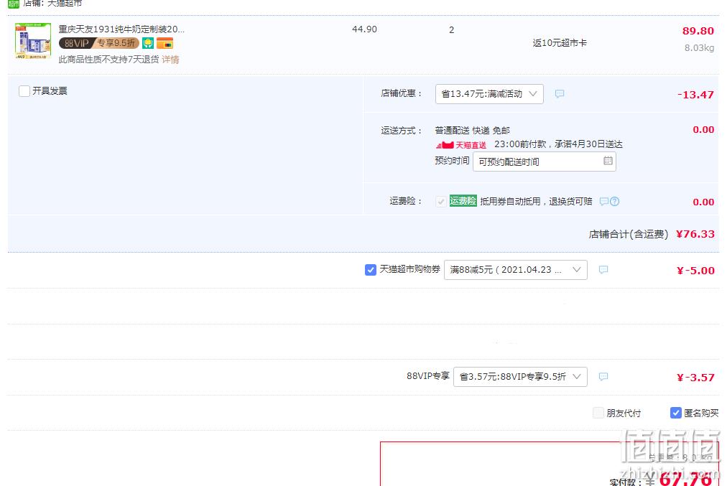727x486 pixels.
Task: Click the question mark help icon for 运费险
Action: tap(615, 202)
